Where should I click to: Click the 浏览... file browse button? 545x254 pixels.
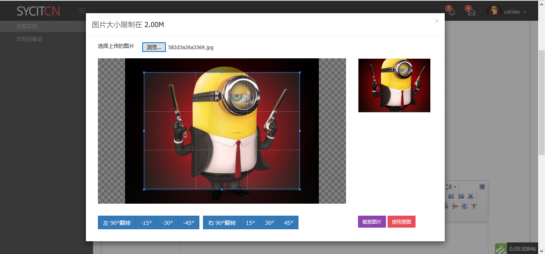click(154, 47)
